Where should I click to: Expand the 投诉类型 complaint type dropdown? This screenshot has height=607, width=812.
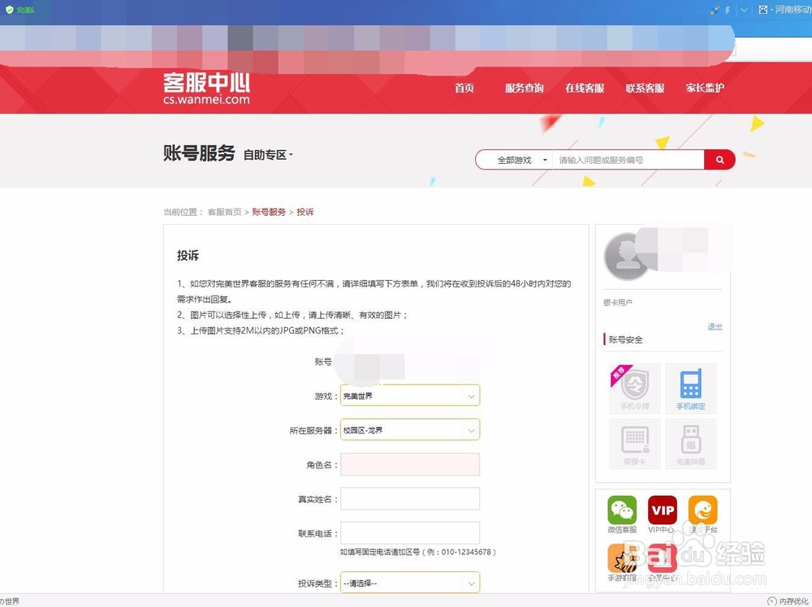[x=409, y=582]
